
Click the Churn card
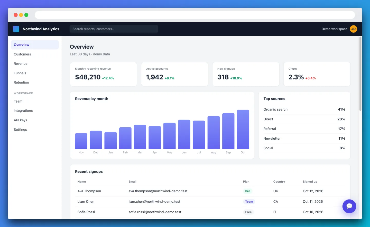(x=317, y=74)
